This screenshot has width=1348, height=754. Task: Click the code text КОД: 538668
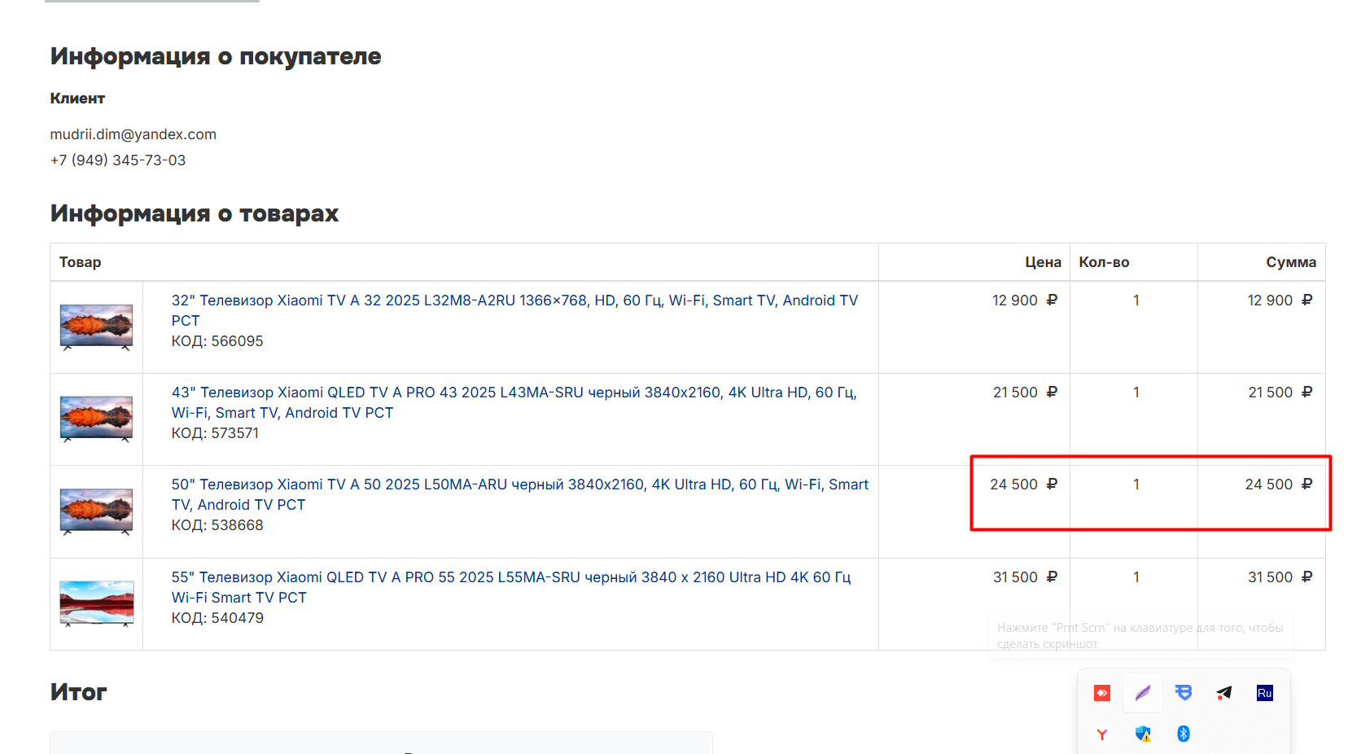[217, 525]
